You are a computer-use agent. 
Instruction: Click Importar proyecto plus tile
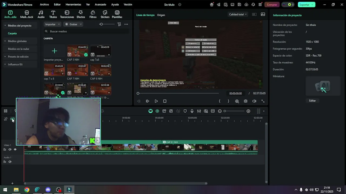(x=54, y=51)
